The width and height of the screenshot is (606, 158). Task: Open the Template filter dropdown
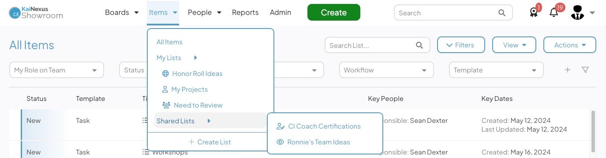point(496,70)
